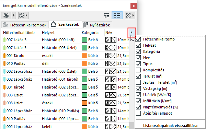Open the arrow dropdown next to refresh button
The width and height of the screenshot is (206, 129).
coord(26,15)
